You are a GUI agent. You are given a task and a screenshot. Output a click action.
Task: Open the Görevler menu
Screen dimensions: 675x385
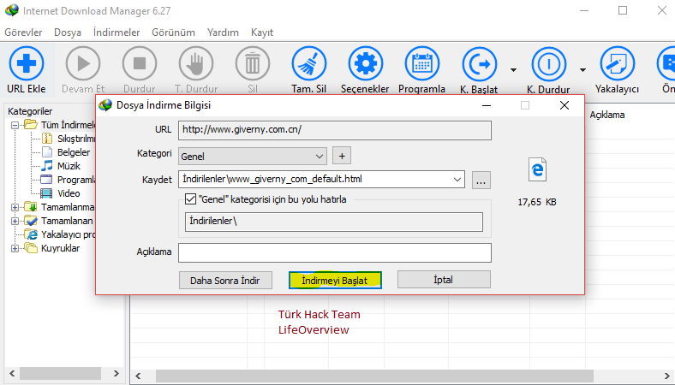(x=23, y=33)
